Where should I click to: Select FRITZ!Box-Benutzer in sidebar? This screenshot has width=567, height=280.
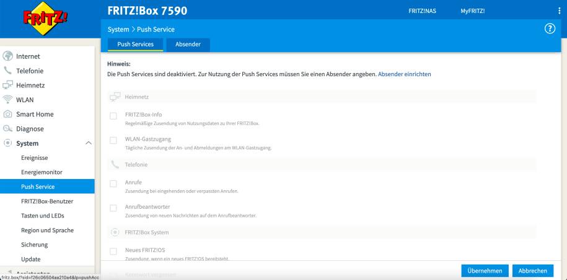(x=47, y=201)
